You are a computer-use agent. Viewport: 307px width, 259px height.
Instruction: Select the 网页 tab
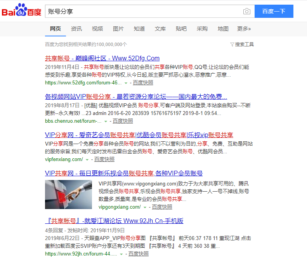[56, 29]
